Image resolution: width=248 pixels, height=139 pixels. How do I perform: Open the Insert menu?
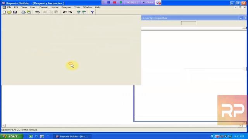33,7
